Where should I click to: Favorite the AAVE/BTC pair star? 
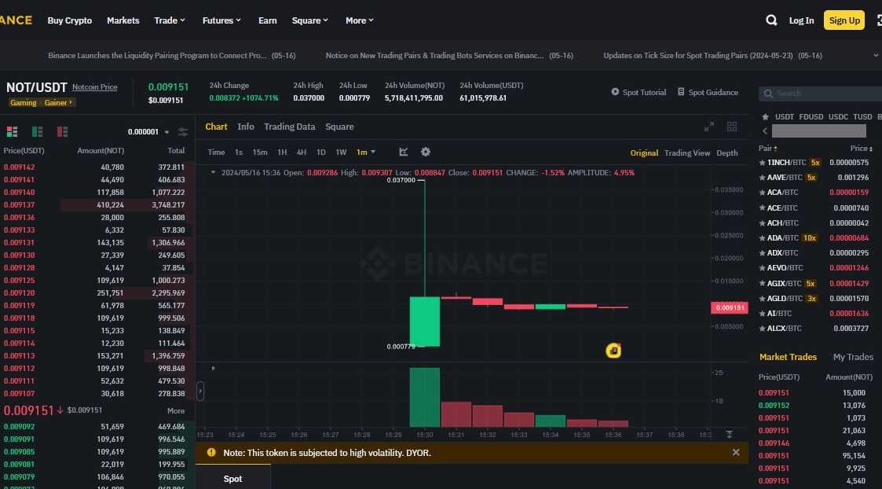coord(762,178)
